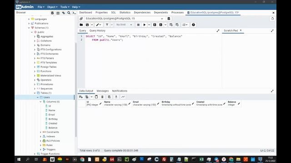
Task: Open the filter options dropdown arrow
Action: click(x=112, y=25)
